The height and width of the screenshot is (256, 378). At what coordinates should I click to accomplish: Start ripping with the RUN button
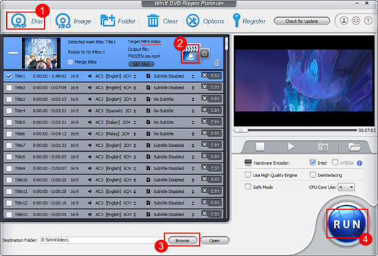point(347,224)
